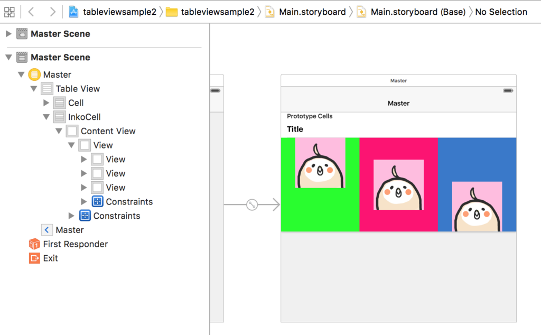Open the related items grid icon
Viewport: 541px width, 335px height.
pyautogui.click(x=10, y=12)
